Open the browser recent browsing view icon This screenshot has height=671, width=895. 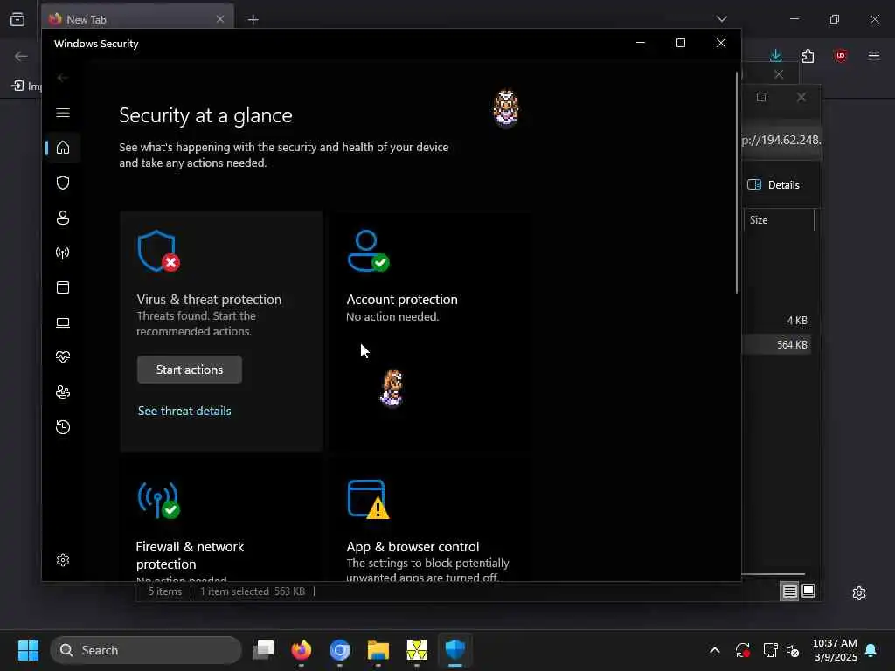[x=17, y=19]
